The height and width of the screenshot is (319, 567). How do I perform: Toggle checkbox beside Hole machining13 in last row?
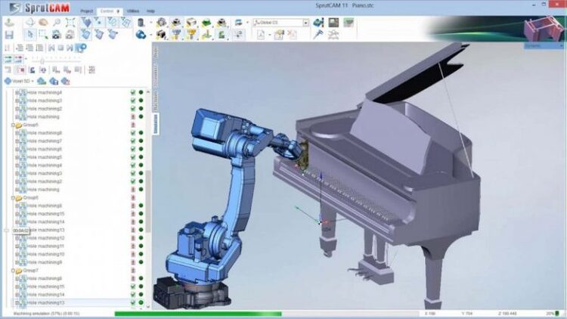(x=132, y=302)
